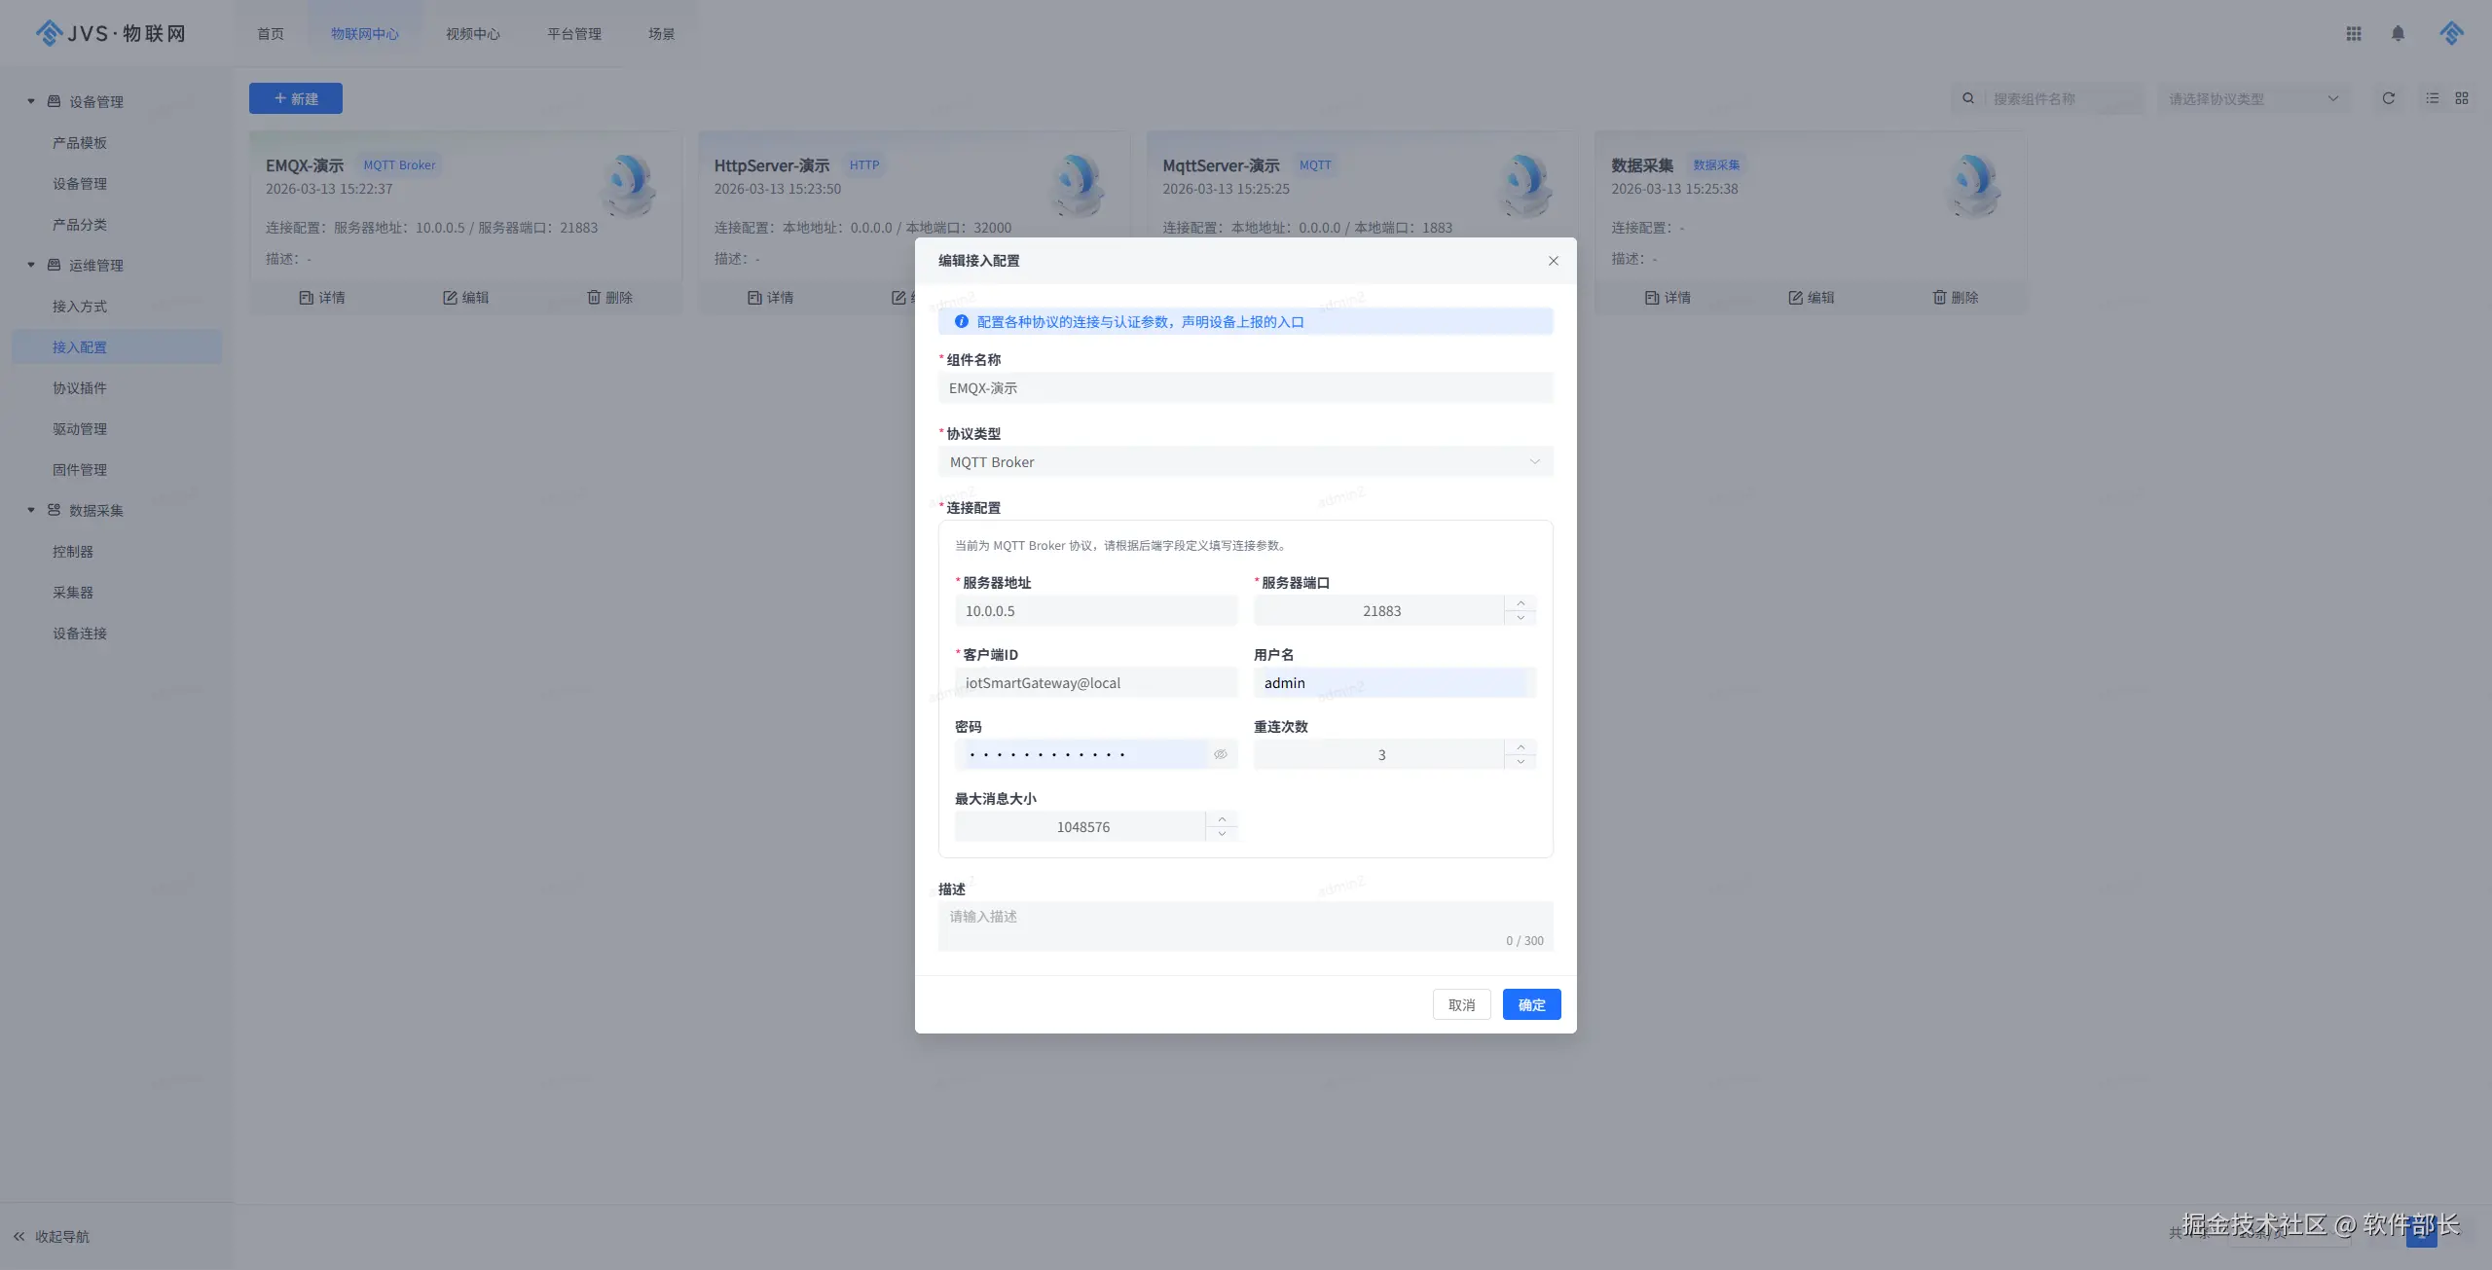2492x1270 pixels.
Task: Increase the server port value
Action: pos(1521,603)
